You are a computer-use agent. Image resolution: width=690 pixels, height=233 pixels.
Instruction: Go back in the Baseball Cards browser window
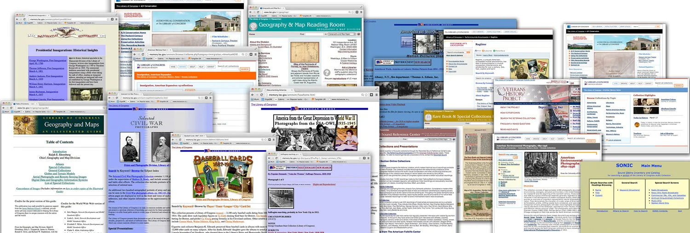172,139
